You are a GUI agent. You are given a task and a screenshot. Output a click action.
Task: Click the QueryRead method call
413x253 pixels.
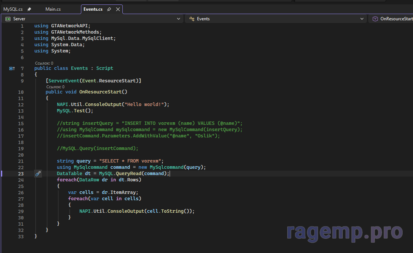pyautogui.click(x=129, y=174)
